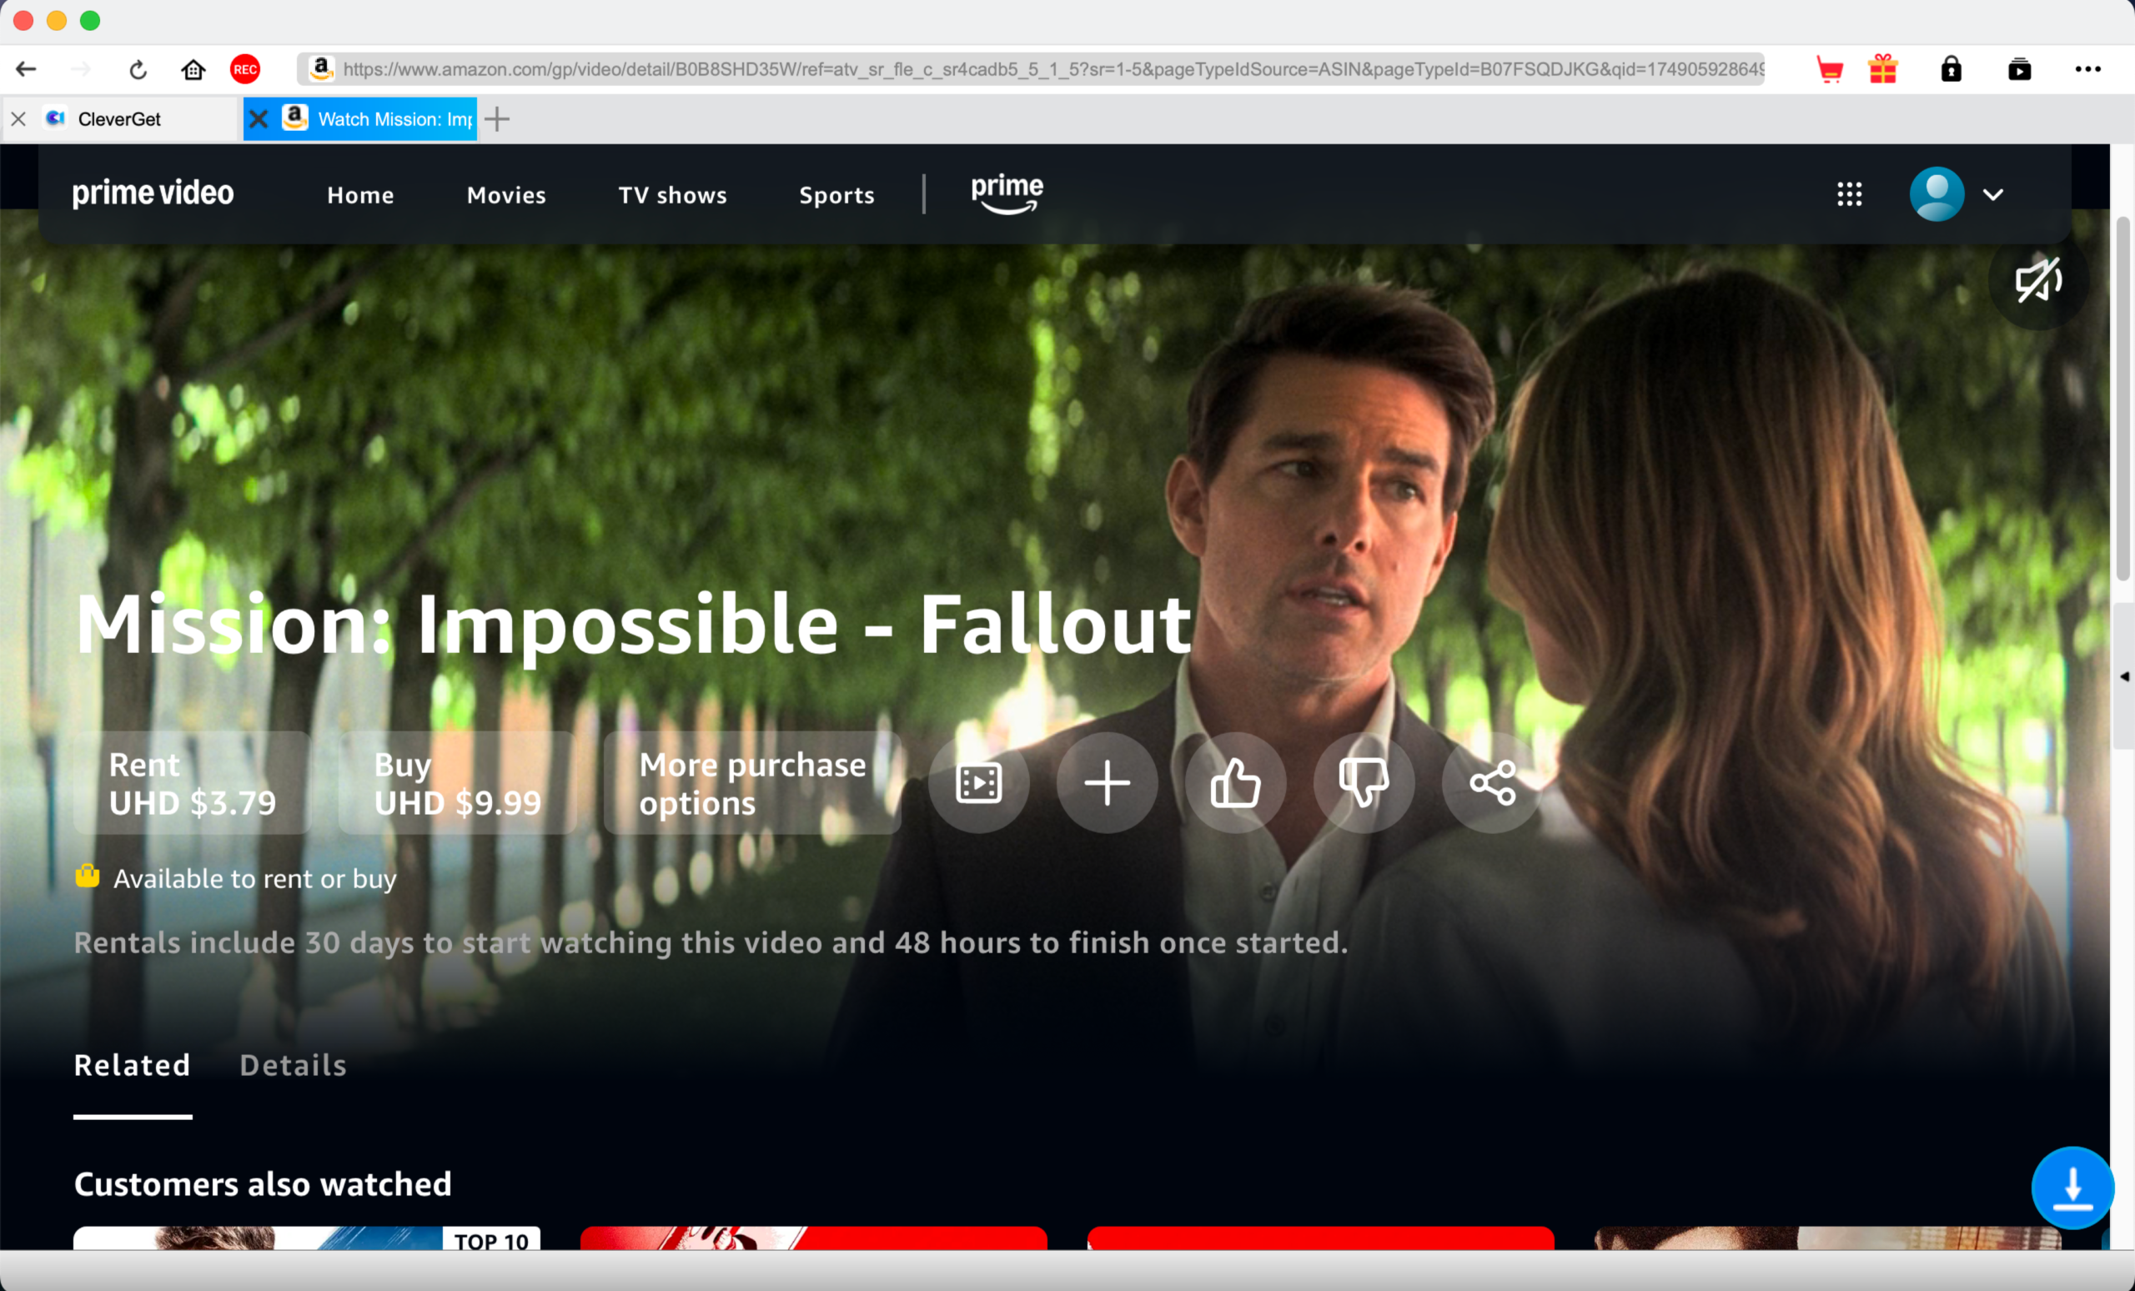Open Sports in Prime Video nav
This screenshot has height=1291, width=2135.
tap(836, 195)
